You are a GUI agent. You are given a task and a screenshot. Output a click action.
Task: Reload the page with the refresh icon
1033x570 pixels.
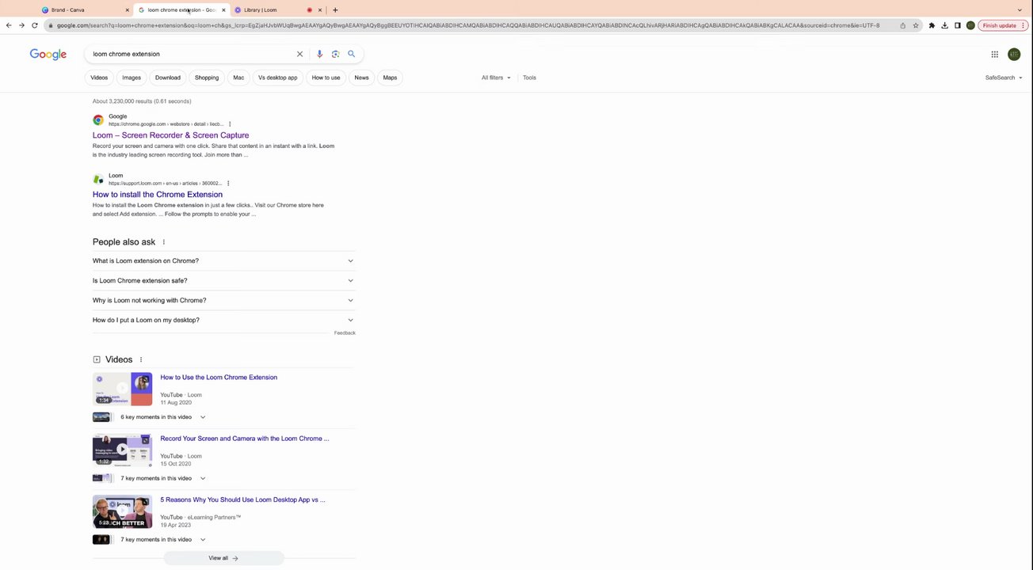click(34, 25)
